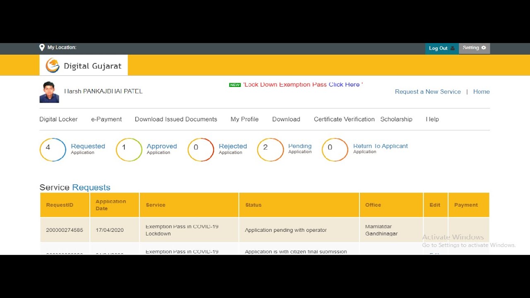Open the Download menu item
Image resolution: width=530 pixels, height=298 pixels.
pos(286,119)
